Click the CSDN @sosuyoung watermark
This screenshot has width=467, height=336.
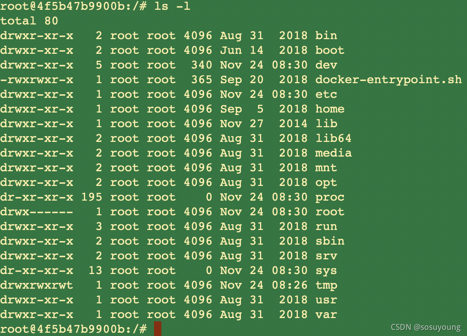(425, 327)
